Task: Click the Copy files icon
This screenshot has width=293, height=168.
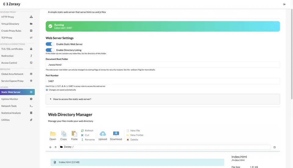Action: 63,134
